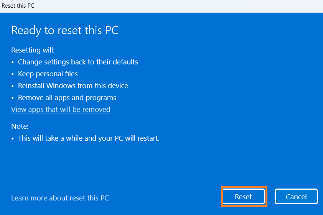Click the bullet before the restart note
The width and height of the screenshot is (323, 215).
point(13,138)
